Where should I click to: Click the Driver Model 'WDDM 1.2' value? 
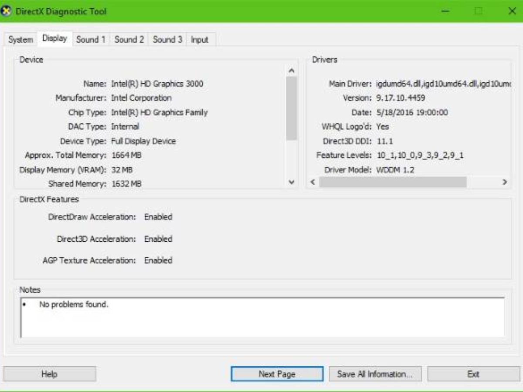395,169
